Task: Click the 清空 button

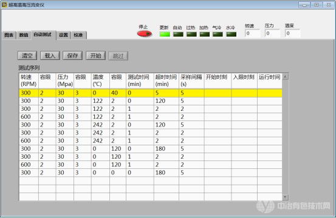Action: pos(27,56)
